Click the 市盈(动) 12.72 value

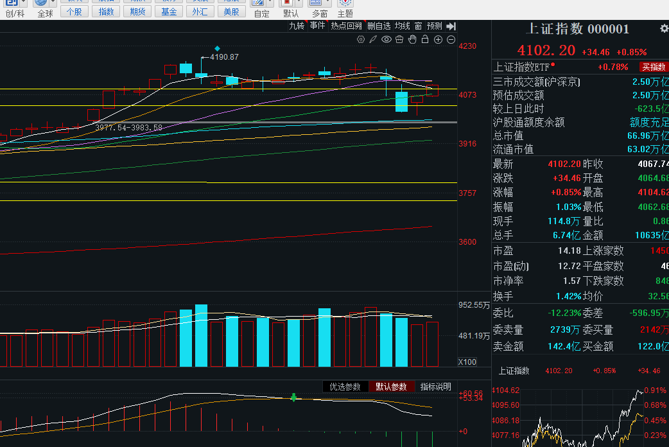click(x=569, y=267)
